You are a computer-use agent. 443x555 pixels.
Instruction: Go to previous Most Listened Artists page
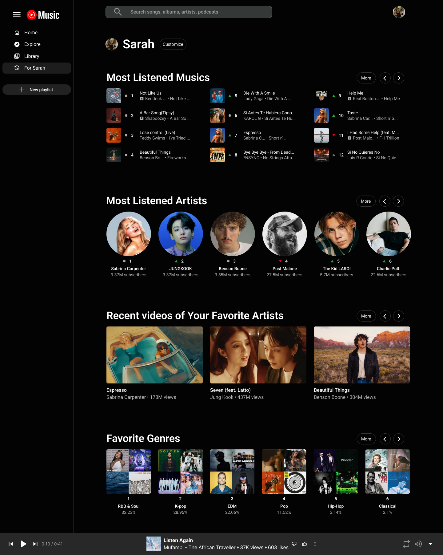[x=385, y=201]
